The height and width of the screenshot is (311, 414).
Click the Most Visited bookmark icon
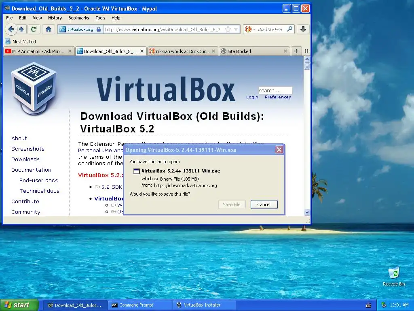tap(8, 42)
